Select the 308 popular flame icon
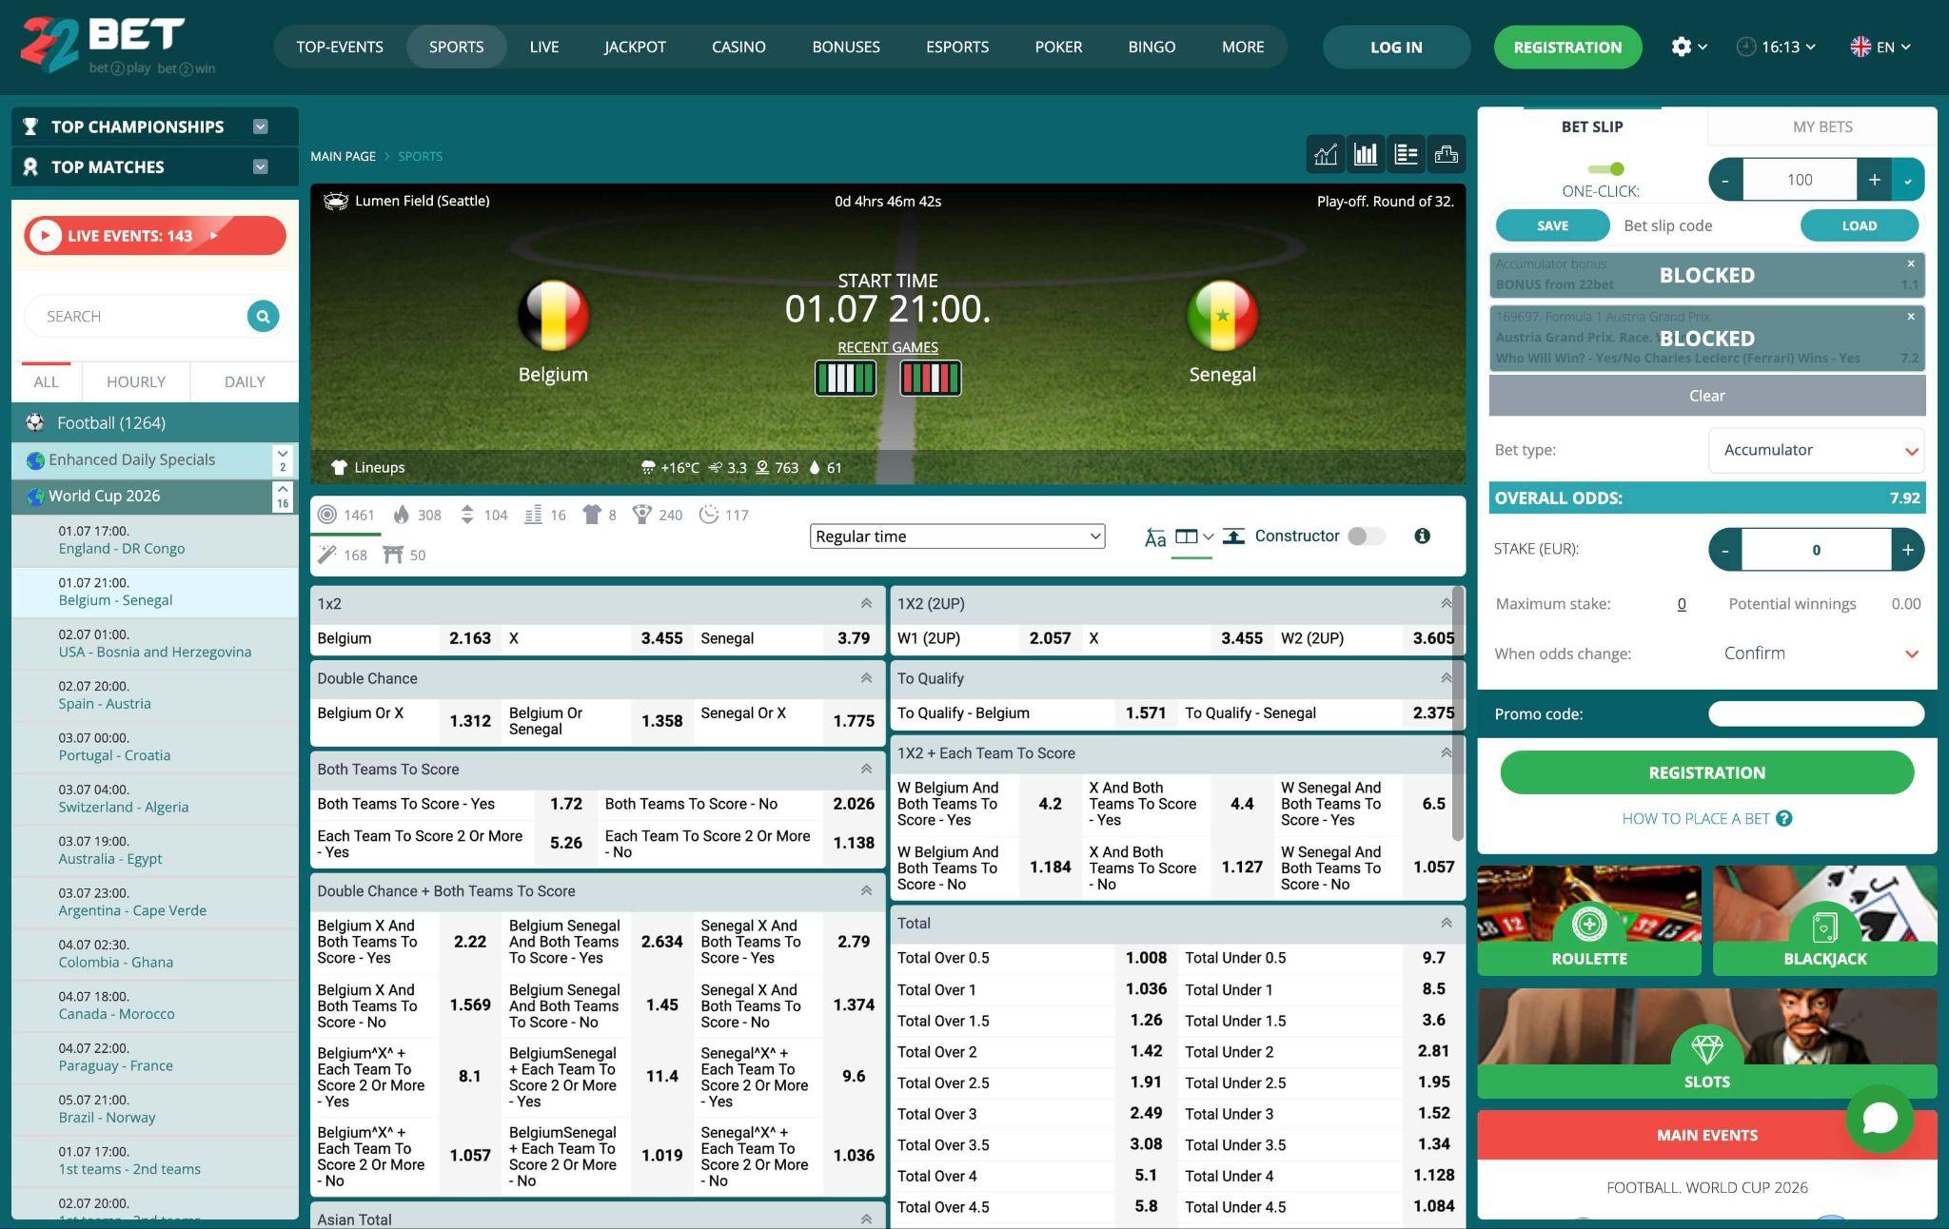 click(x=401, y=515)
